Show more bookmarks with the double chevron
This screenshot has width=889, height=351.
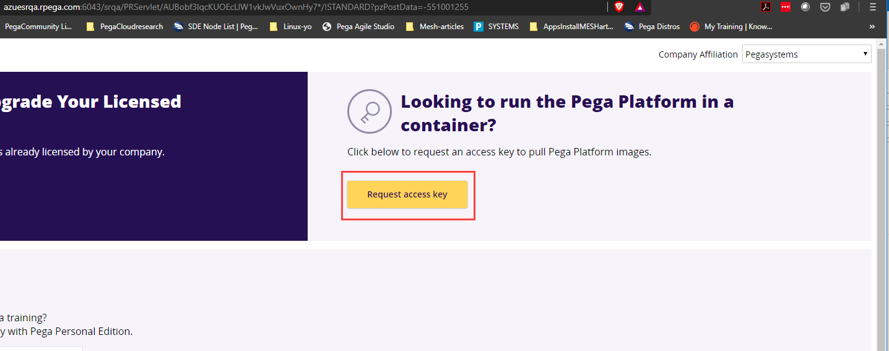pyautogui.click(x=872, y=27)
